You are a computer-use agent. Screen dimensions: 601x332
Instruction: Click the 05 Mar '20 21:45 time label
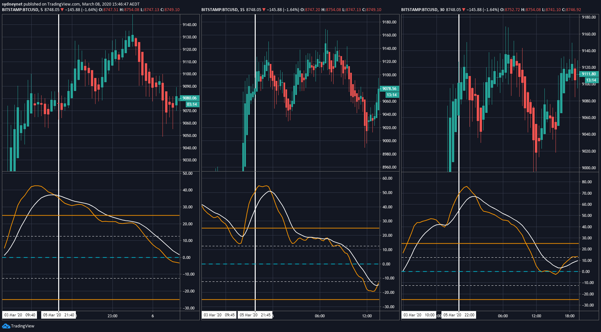[x=255, y=315]
